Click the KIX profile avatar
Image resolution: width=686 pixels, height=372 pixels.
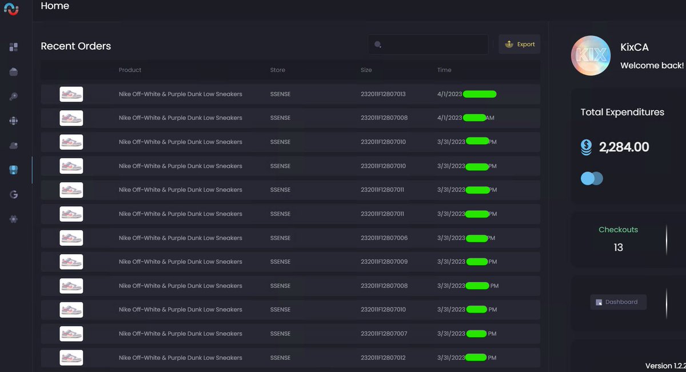coord(591,55)
